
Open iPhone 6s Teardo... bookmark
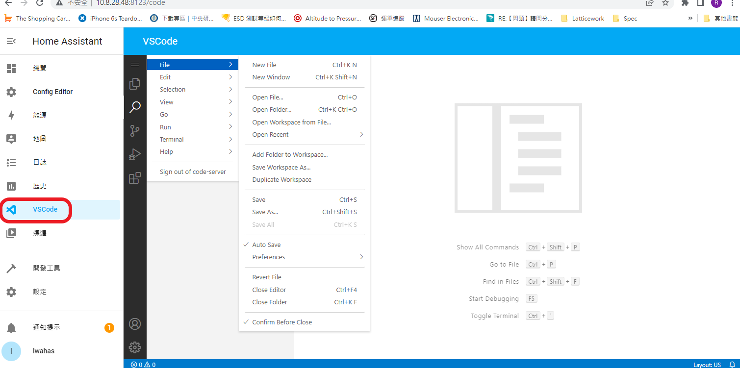(x=110, y=18)
